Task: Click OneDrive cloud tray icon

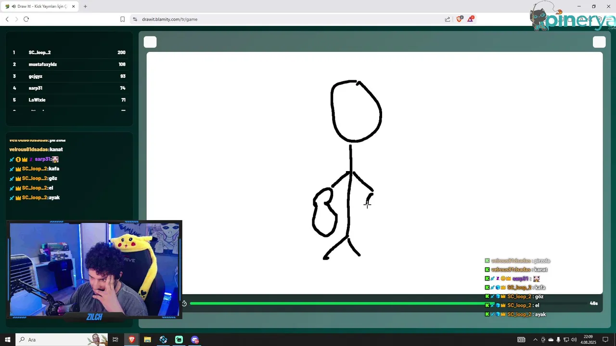Action: click(x=551, y=340)
